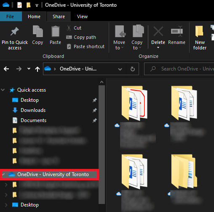
Task: Select Quick access in sidebar
Action: (x=32, y=90)
